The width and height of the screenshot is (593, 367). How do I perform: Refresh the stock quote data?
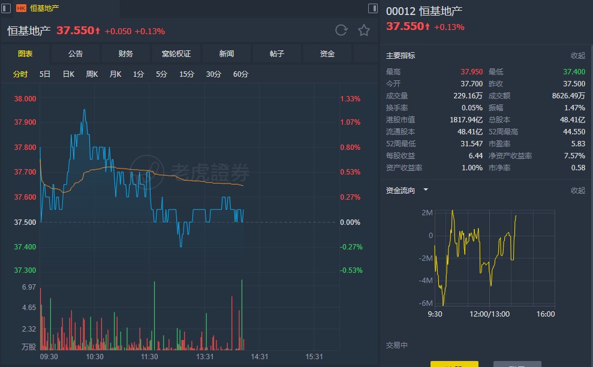pos(341,31)
